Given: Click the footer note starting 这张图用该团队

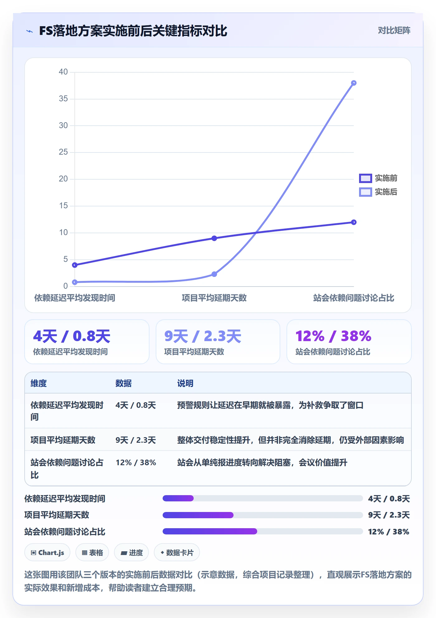Looking at the screenshot, I should (218, 581).
